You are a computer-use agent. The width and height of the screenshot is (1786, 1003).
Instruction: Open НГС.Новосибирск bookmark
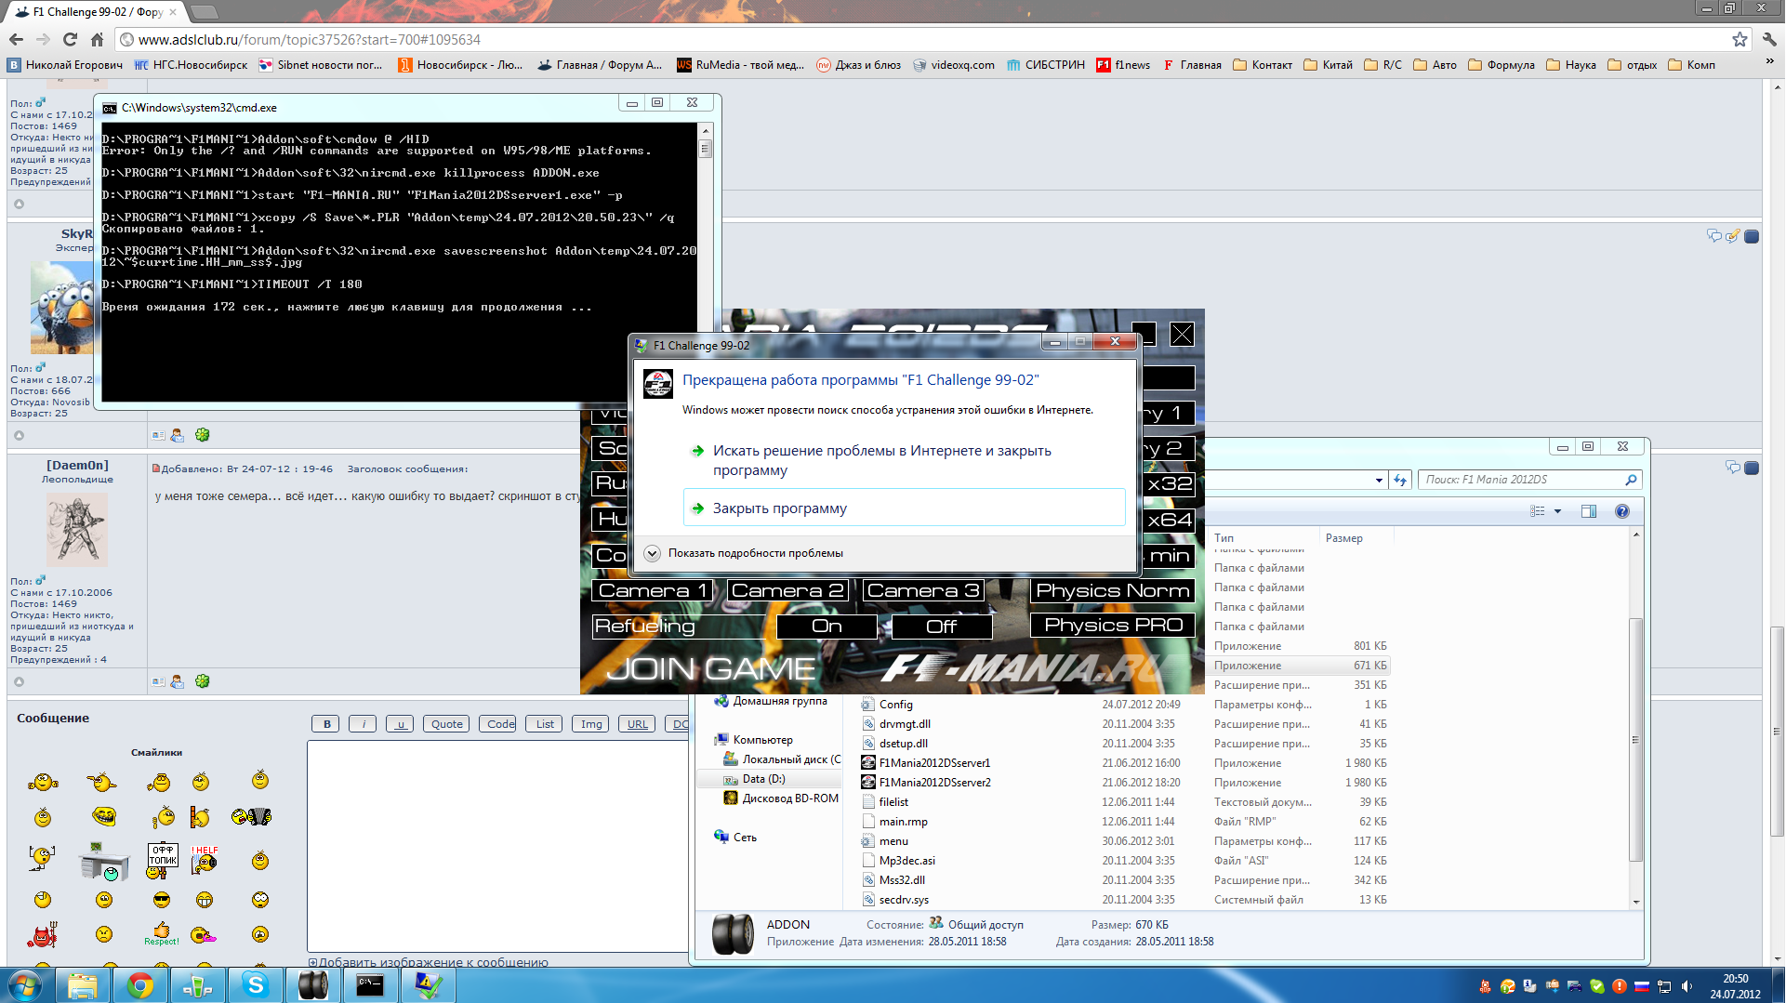192,65
